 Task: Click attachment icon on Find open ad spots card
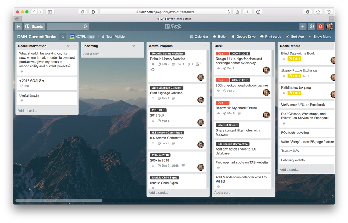click(x=218, y=168)
